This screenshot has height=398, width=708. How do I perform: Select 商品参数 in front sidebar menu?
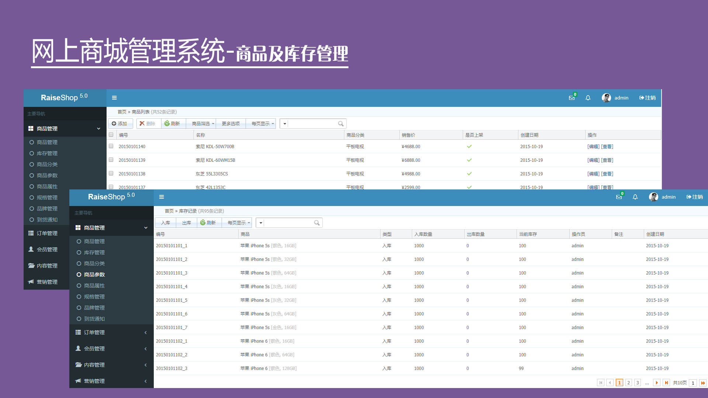tap(94, 275)
